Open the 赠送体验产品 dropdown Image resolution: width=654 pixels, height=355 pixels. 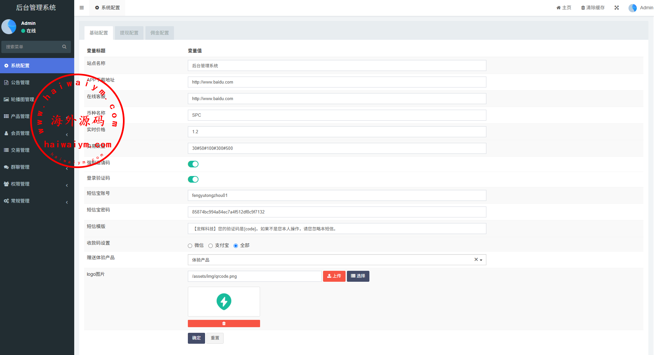click(331, 260)
